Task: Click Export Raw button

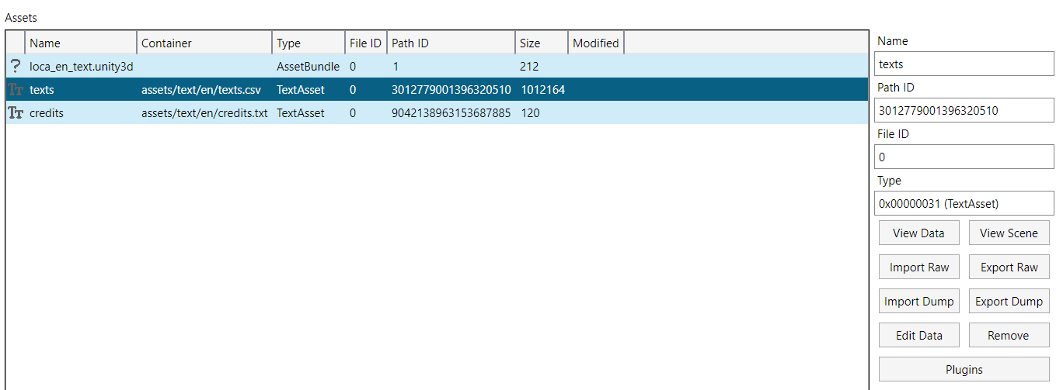Action: (1009, 267)
